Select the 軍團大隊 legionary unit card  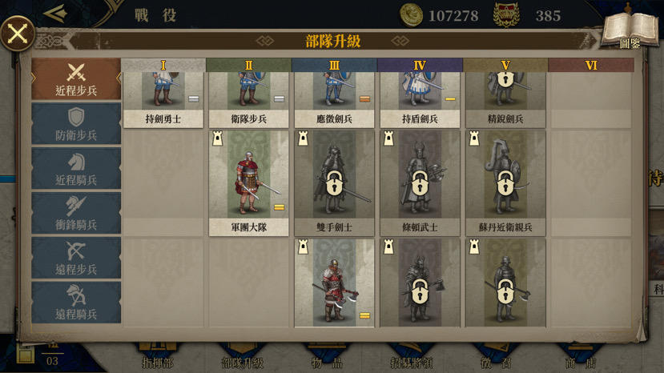pos(248,183)
